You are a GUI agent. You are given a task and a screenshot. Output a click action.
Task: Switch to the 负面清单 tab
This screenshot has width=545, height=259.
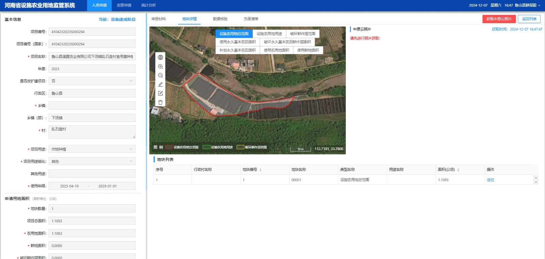point(251,19)
